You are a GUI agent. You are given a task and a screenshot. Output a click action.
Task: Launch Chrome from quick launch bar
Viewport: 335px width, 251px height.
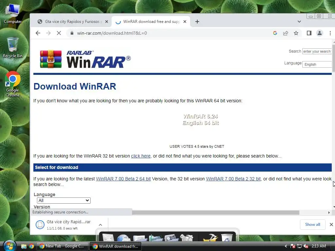(31, 246)
